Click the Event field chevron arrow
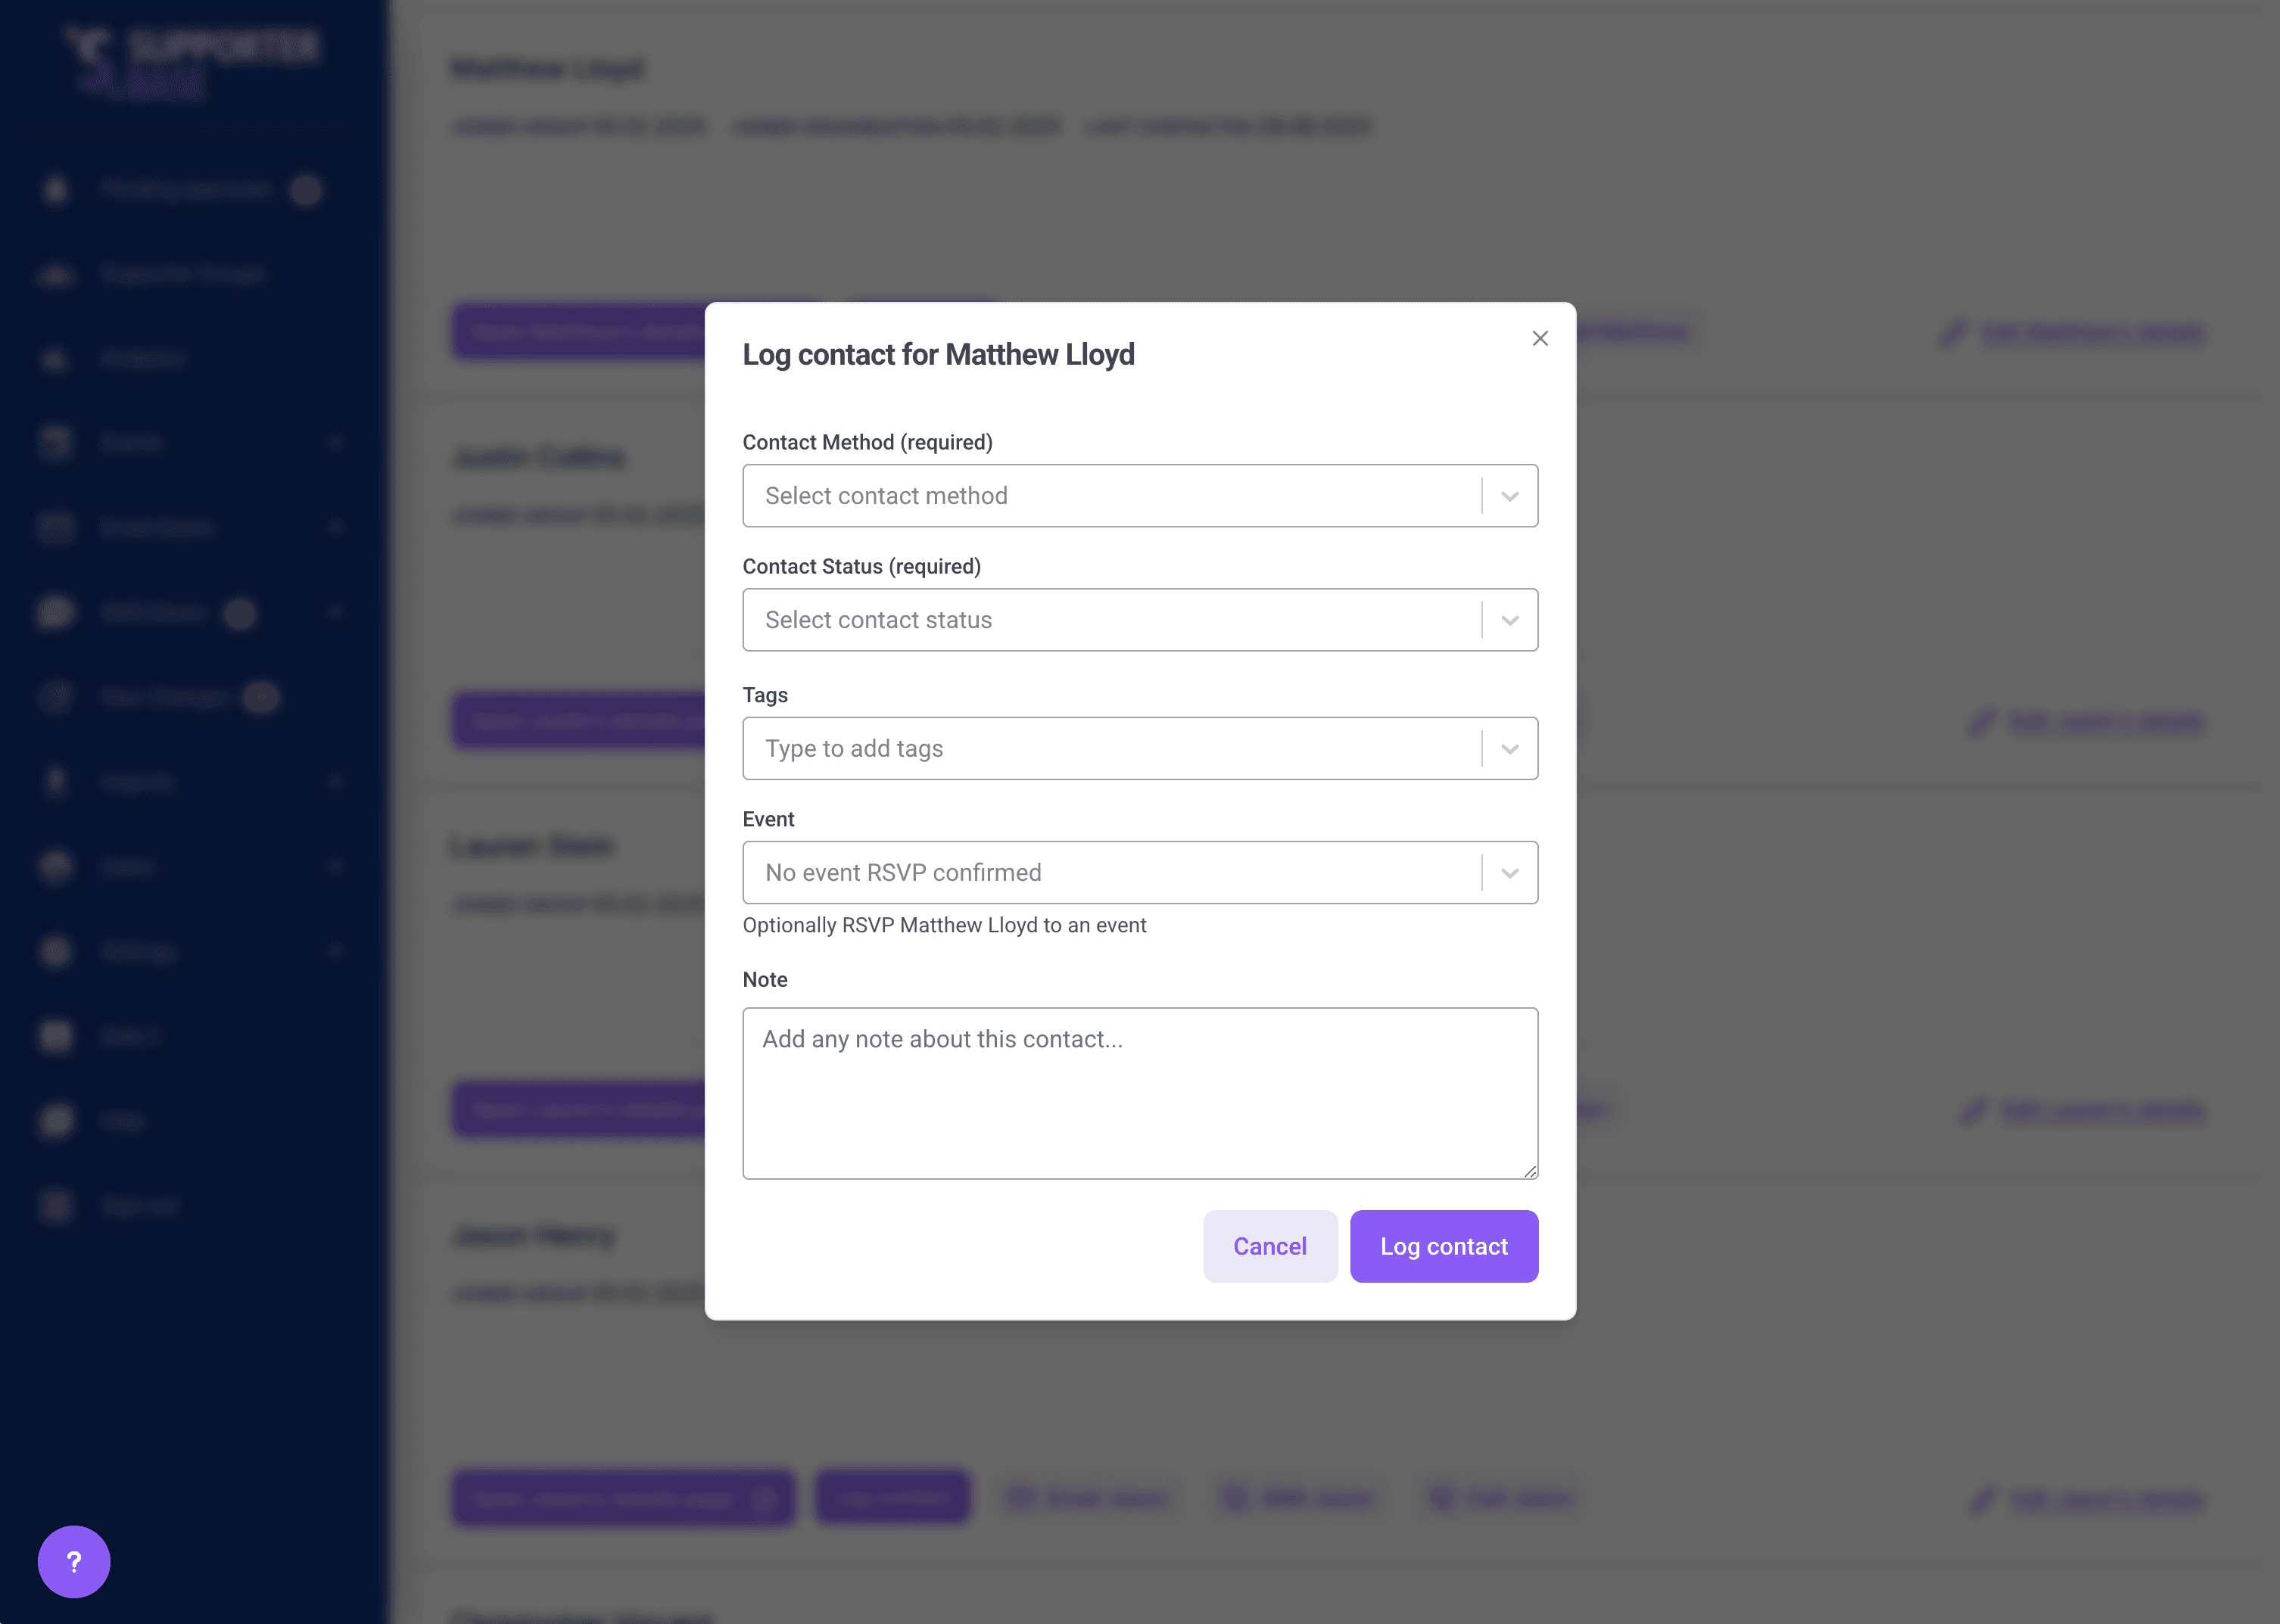Viewport: 2280px width, 1624px height. [x=1510, y=873]
